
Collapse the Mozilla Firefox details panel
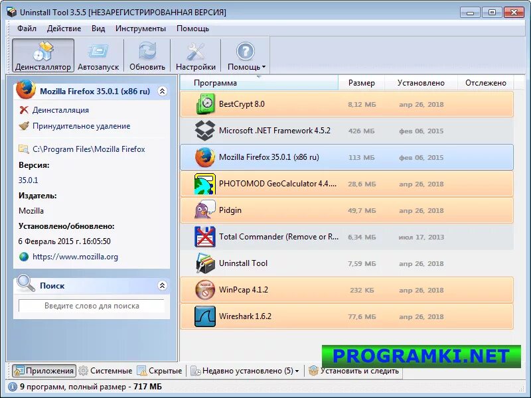pyautogui.click(x=163, y=91)
